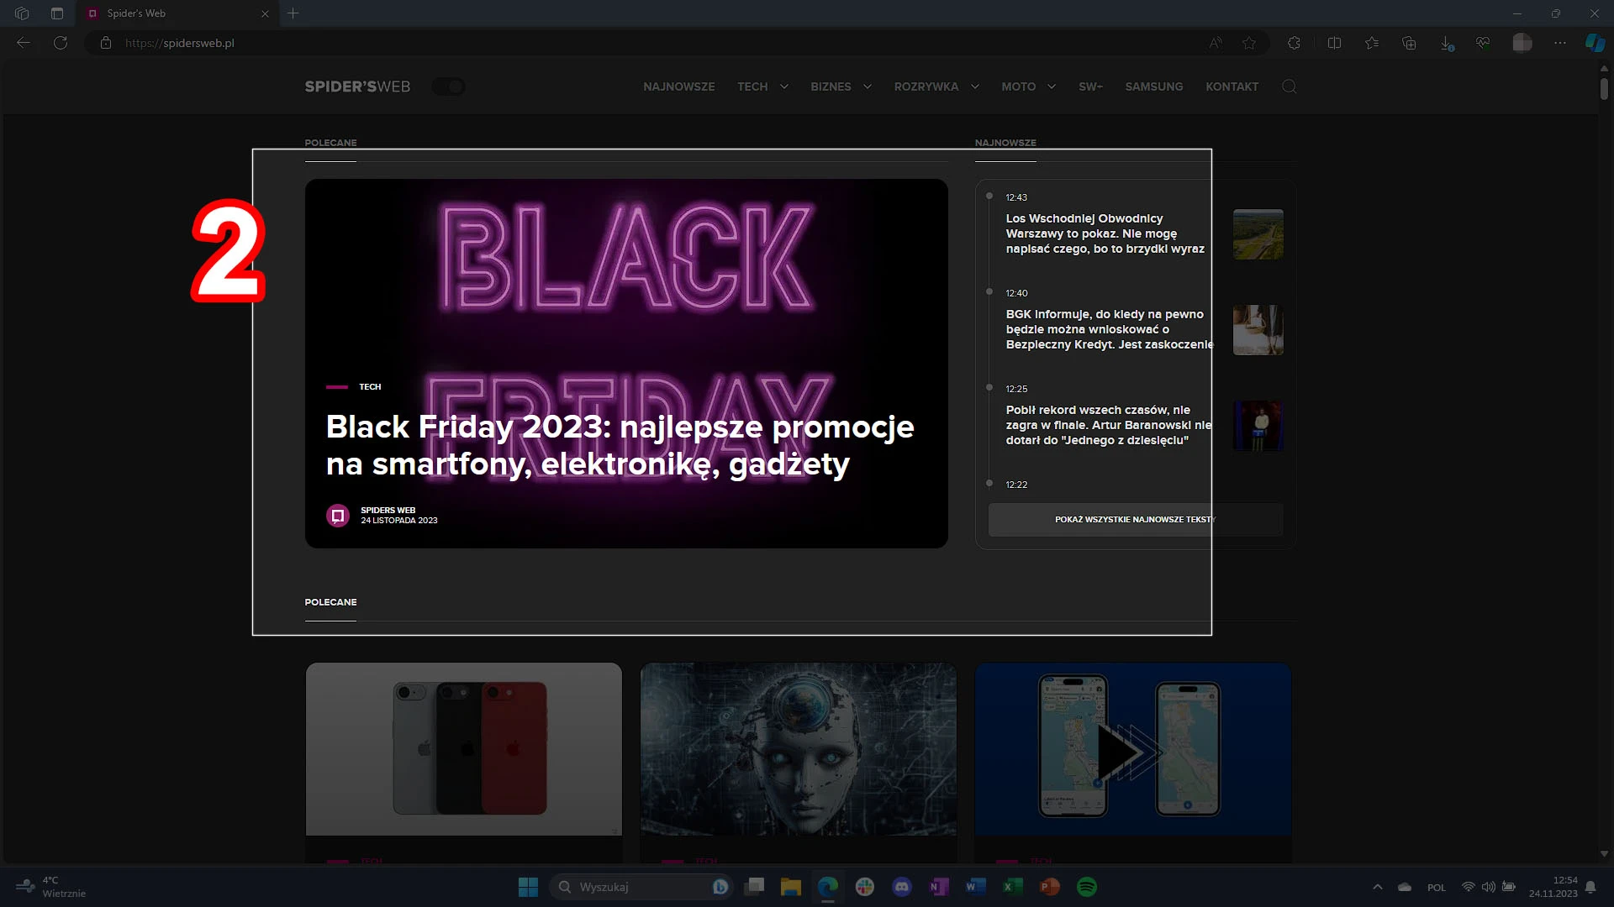1614x907 pixels.
Task: Select the Spider's Web browser tab
Action: [177, 13]
